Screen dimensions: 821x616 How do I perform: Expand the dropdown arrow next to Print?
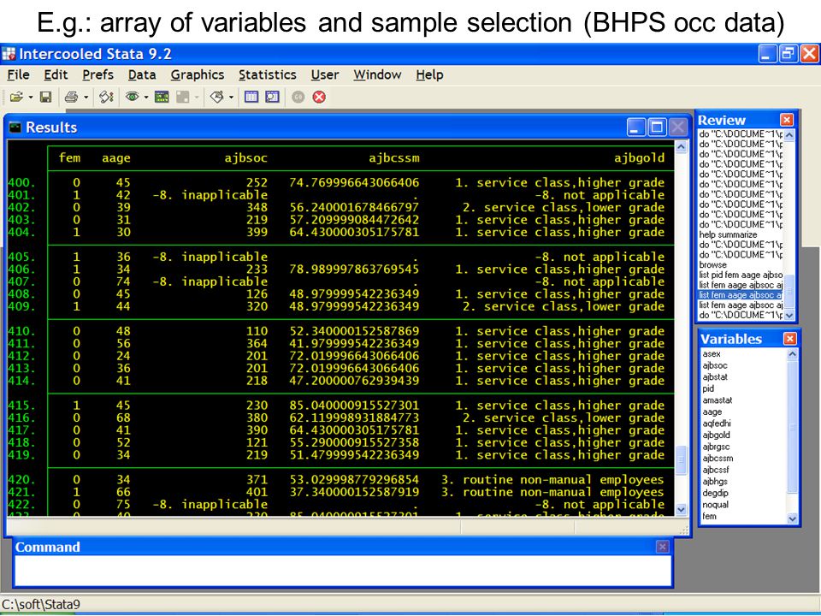(86, 98)
